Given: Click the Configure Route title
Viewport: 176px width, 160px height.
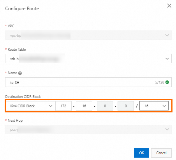Looking at the screenshot, I should [x=22, y=9].
